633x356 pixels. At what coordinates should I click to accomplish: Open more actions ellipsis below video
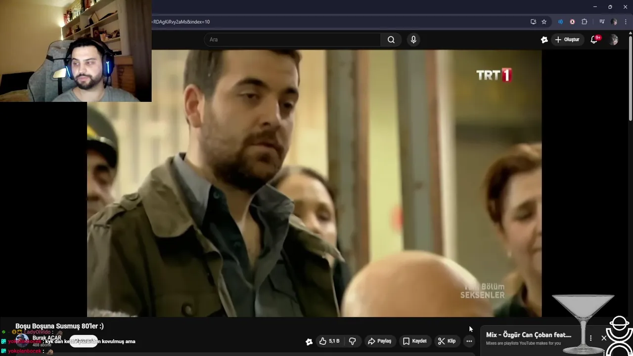pos(469,341)
